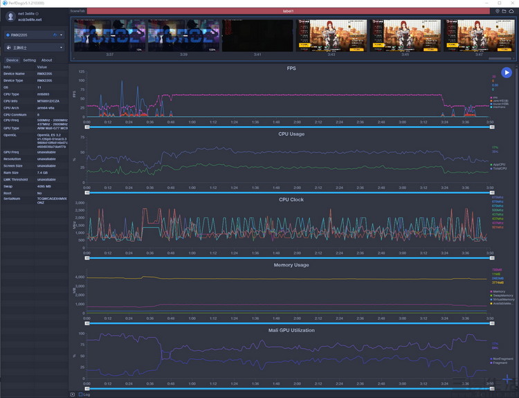Open the RMX2205 device dropdown
Viewport: 519px width, 398px height.
pyautogui.click(x=61, y=34)
